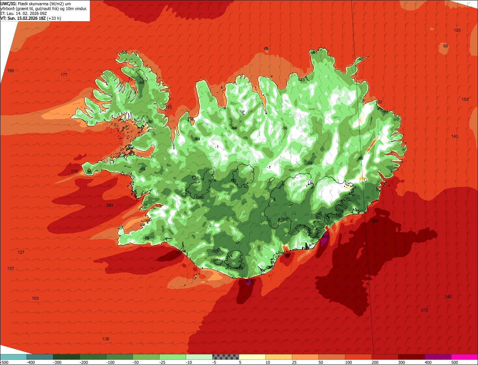Select the red-orange swatch between 100 and 200

coord(358,357)
